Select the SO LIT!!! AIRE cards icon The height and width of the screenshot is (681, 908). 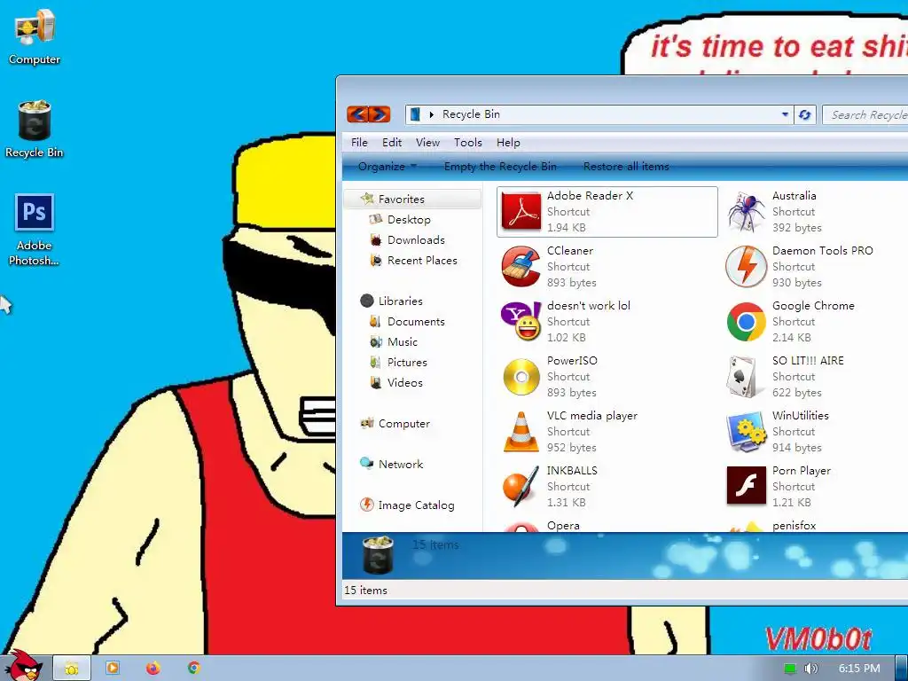point(746,376)
